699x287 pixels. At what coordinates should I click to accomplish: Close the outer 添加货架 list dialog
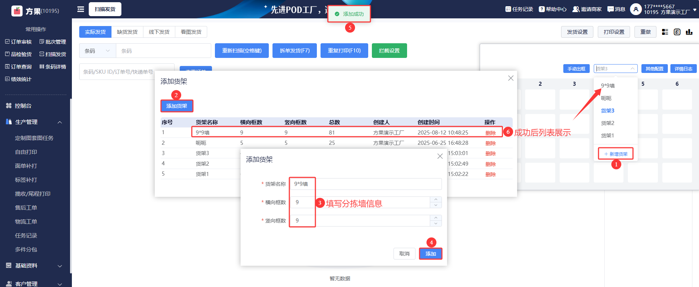[x=510, y=78]
